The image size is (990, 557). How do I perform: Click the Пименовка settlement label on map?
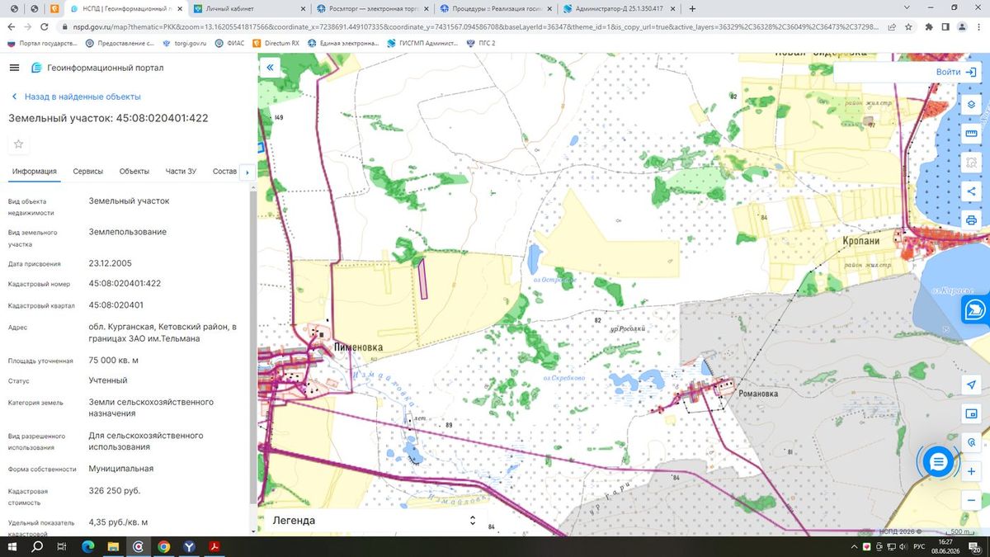(x=359, y=347)
